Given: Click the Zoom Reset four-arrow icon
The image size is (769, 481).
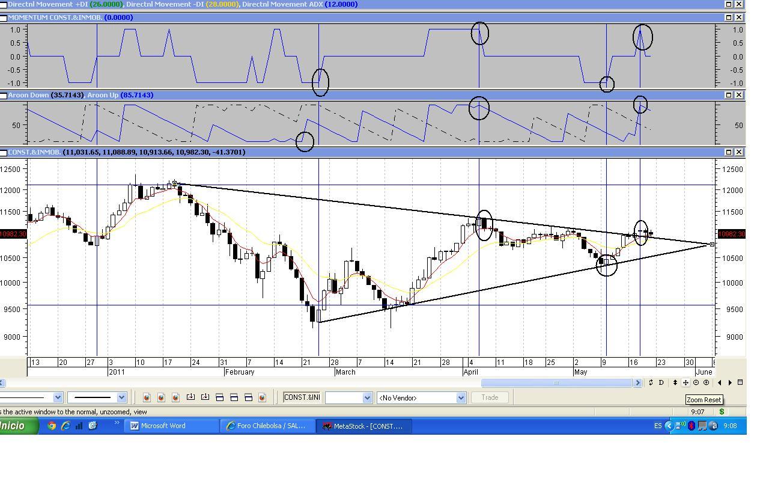Looking at the screenshot, I should pyautogui.click(x=685, y=382).
